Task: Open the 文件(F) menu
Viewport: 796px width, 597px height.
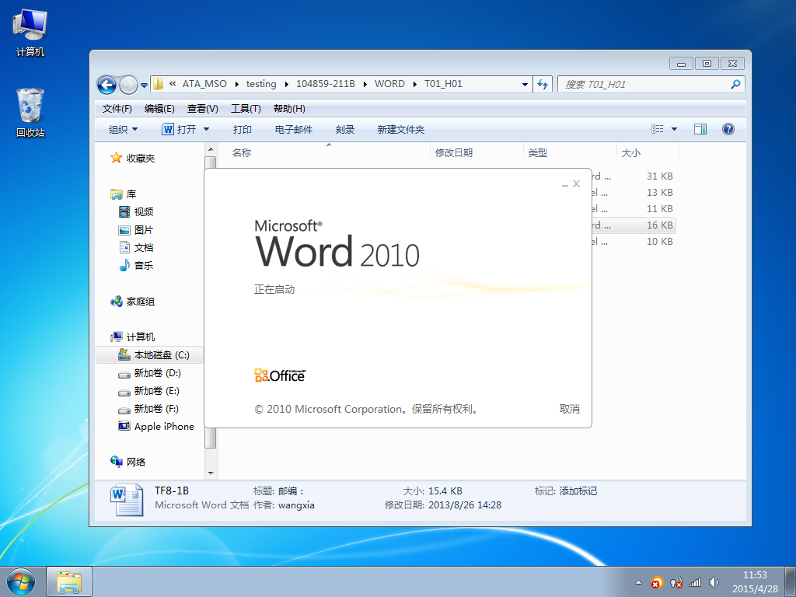Action: tap(117, 109)
